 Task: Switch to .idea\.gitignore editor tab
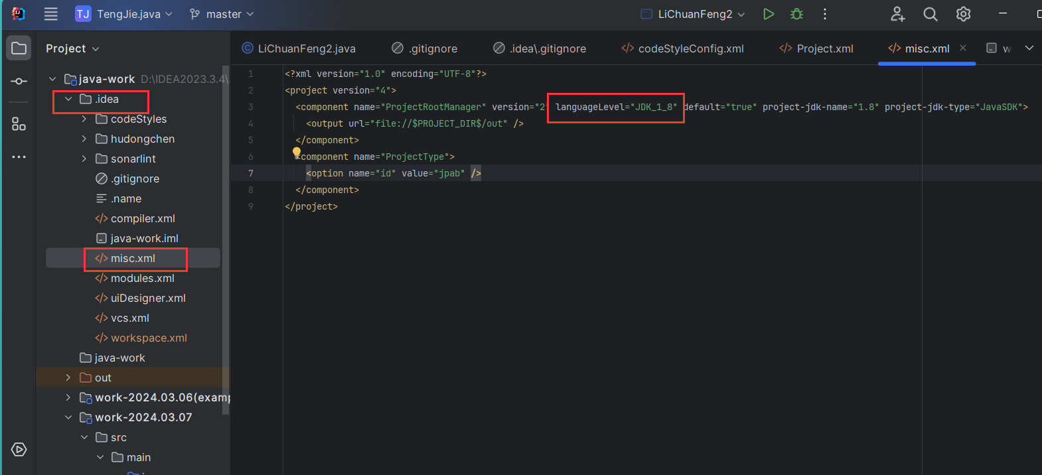[x=540, y=48]
